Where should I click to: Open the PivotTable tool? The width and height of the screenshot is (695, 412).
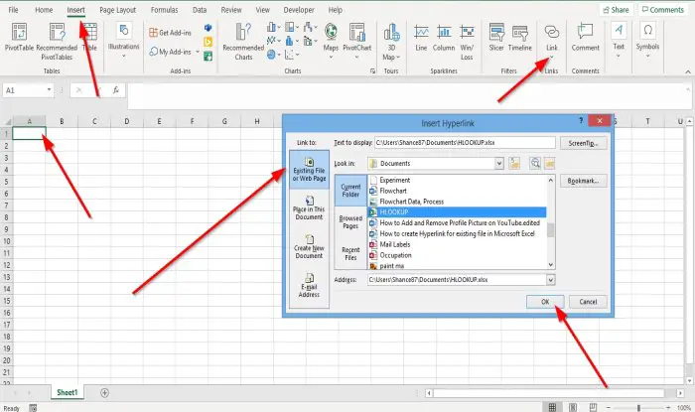[19, 38]
